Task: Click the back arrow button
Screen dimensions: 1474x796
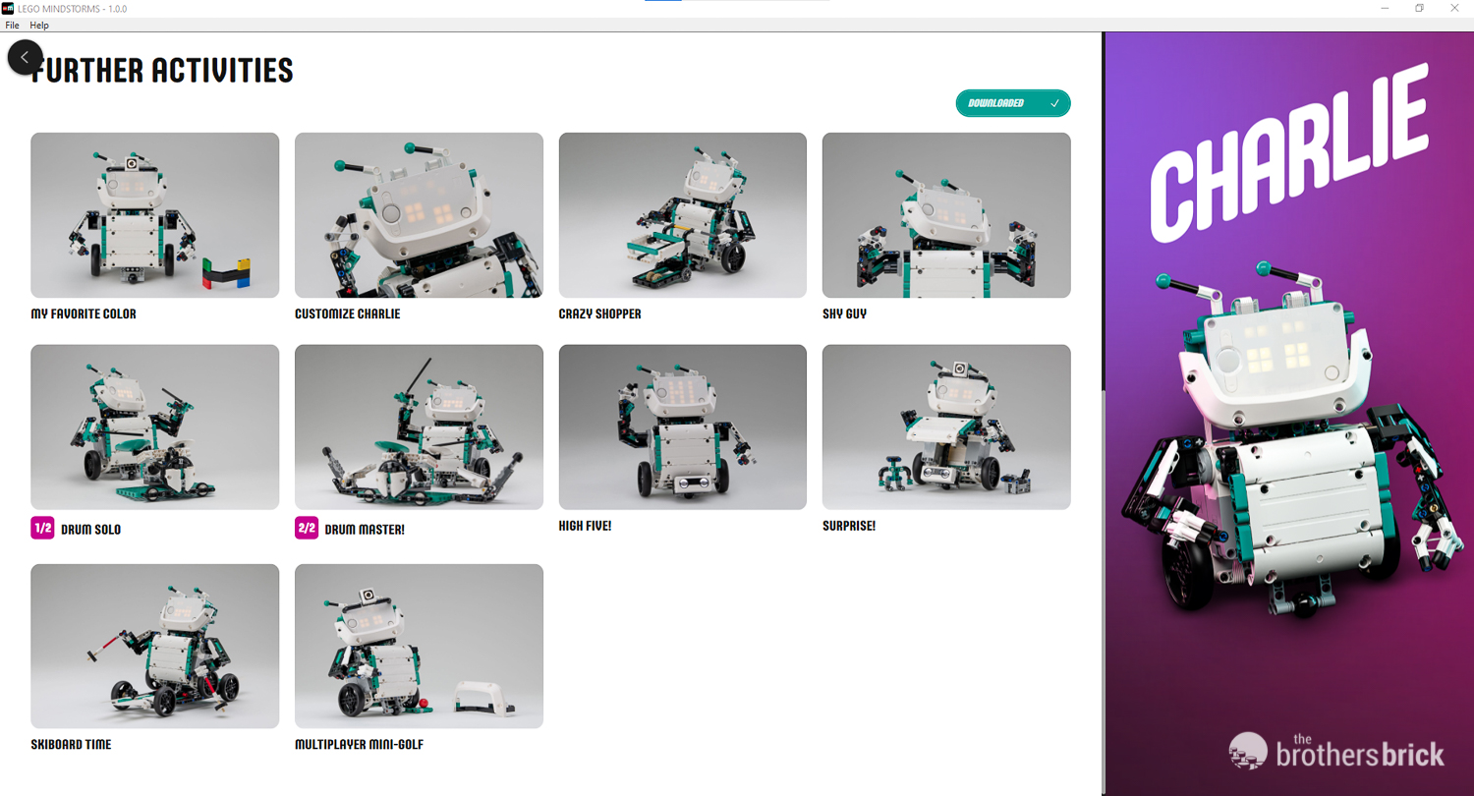Action: 25,58
